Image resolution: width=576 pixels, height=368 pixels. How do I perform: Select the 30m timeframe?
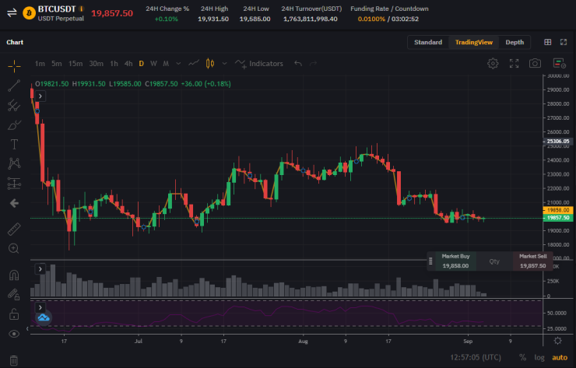[96, 64]
